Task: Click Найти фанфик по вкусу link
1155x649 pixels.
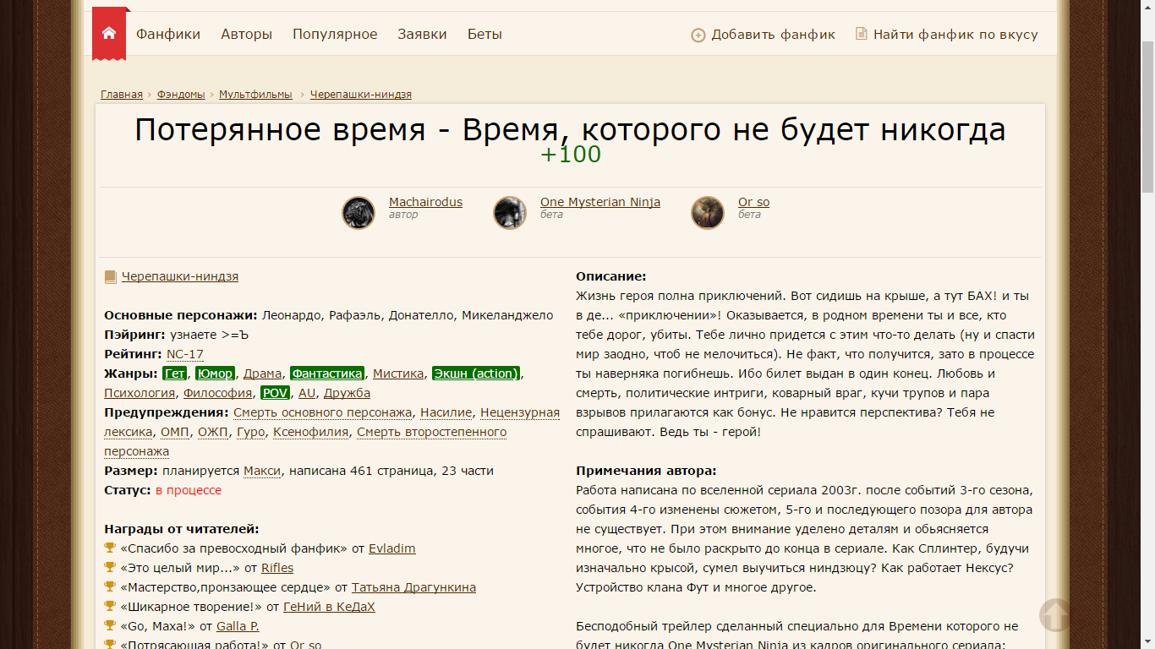Action: click(x=955, y=35)
